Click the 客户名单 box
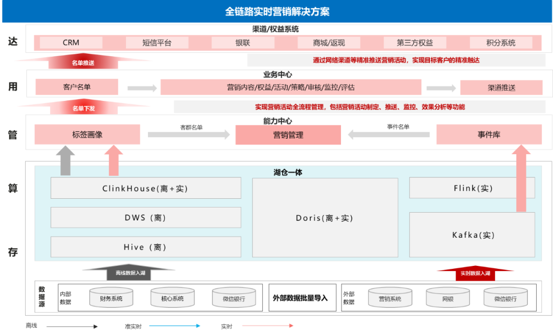Screen dimensions: 553x333 pyautogui.click(x=77, y=87)
